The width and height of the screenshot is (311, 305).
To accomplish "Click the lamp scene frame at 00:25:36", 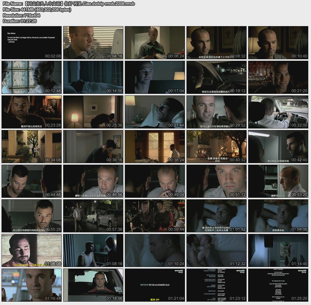I will (x=93, y=112).
